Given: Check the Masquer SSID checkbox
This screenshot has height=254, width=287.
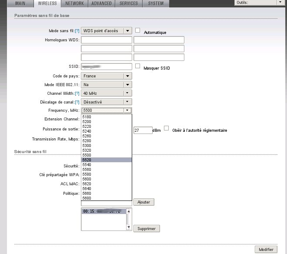Looking at the screenshot, I should 138,66.
